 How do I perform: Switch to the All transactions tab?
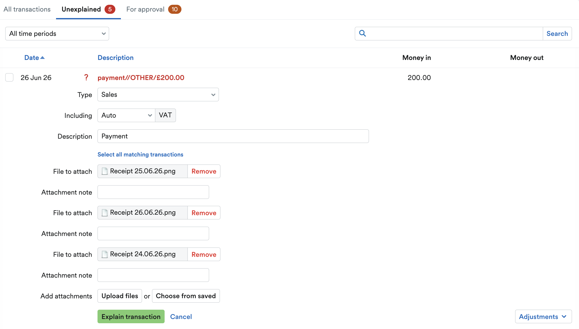point(27,9)
